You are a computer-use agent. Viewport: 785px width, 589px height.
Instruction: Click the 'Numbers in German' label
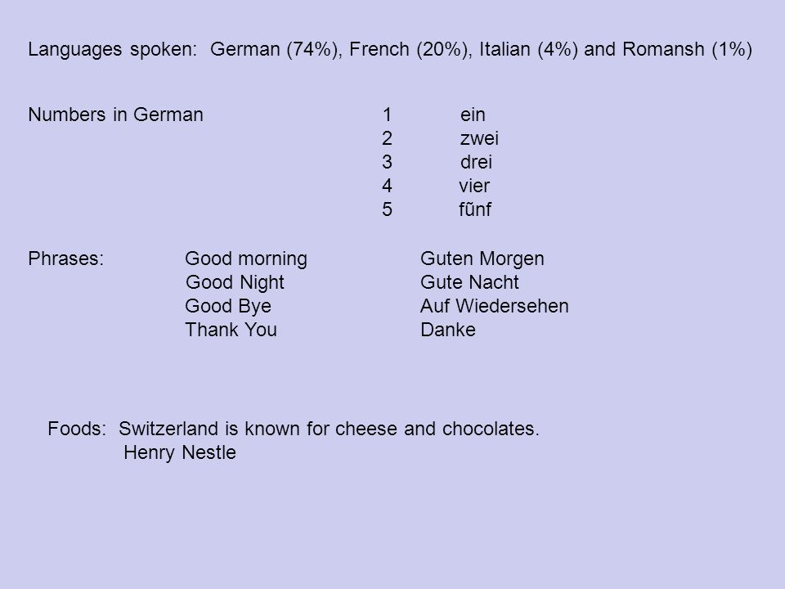click(x=115, y=115)
